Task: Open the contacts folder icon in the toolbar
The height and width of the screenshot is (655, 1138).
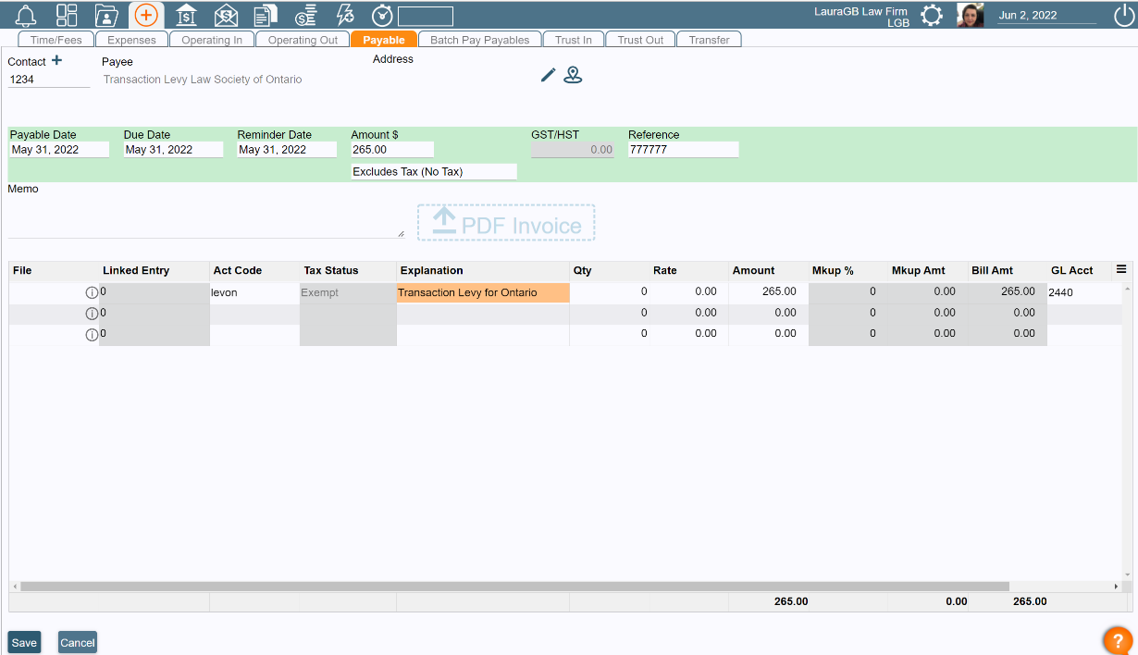Action: click(106, 15)
